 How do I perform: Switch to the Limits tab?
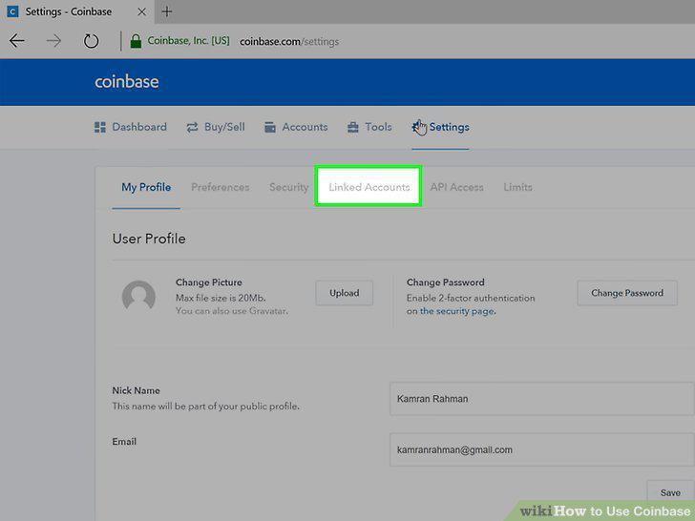517,187
